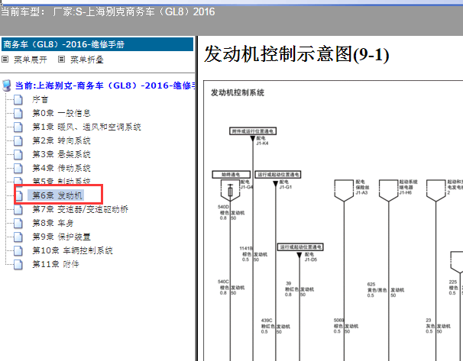Click wire label 39 粉红色

(291, 286)
